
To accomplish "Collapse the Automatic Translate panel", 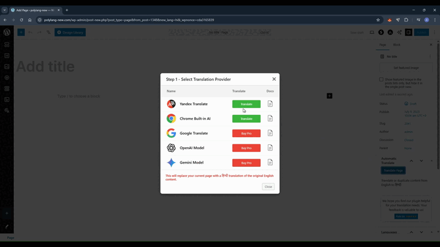I will click(x=432, y=161).
